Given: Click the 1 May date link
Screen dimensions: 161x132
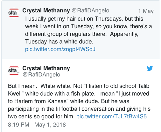Looking at the screenshot, I should (146, 11).
